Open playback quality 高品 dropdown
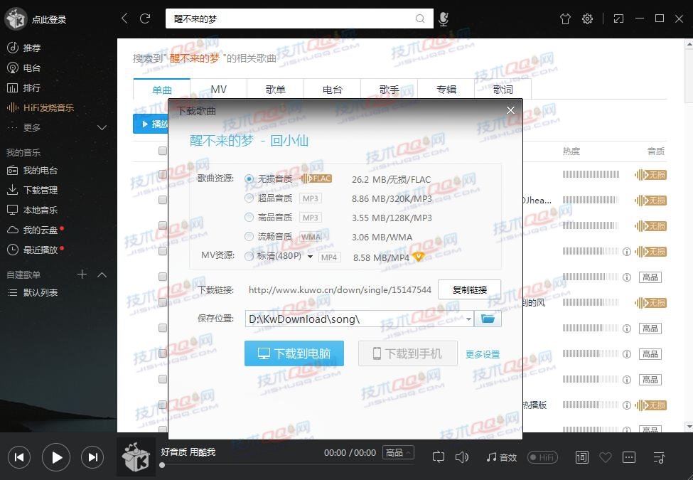This screenshot has width=693, height=480. click(398, 452)
